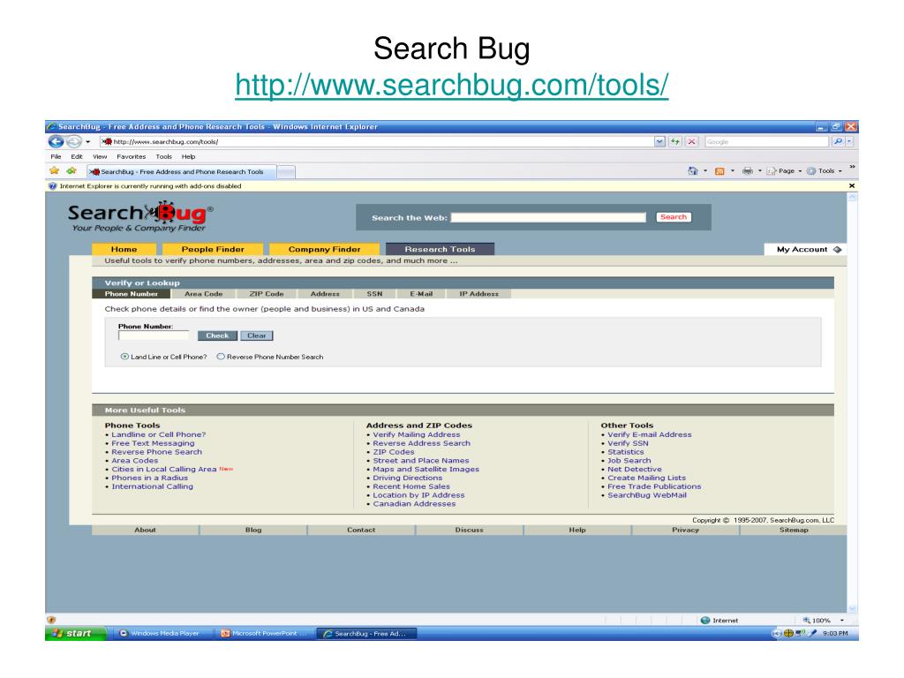Switch to the Area Code lookup tab
Screen dimensions: 904x678
204,294
